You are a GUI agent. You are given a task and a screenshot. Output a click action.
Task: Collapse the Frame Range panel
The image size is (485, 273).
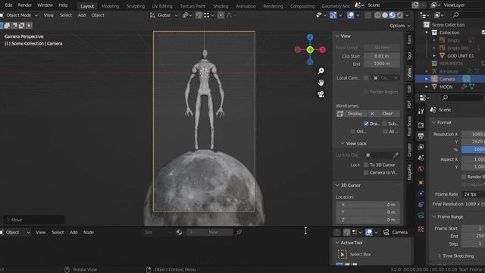pyautogui.click(x=434, y=217)
